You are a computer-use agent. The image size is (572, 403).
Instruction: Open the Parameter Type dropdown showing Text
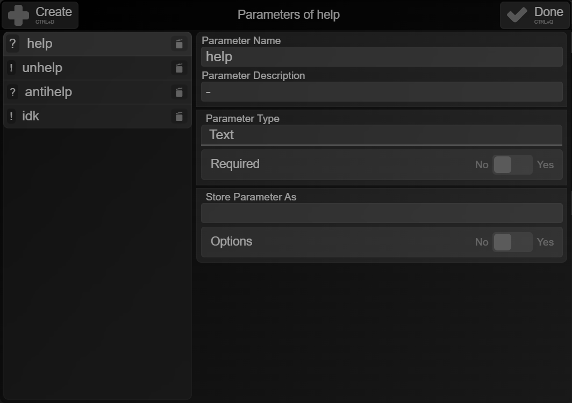click(382, 135)
